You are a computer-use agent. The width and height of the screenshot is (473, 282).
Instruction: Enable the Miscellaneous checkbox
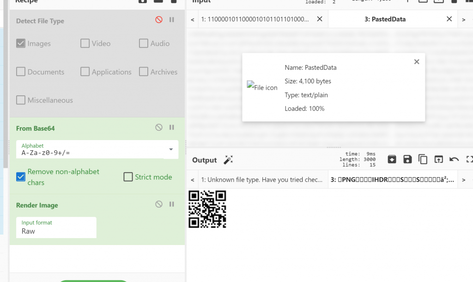[x=20, y=100]
